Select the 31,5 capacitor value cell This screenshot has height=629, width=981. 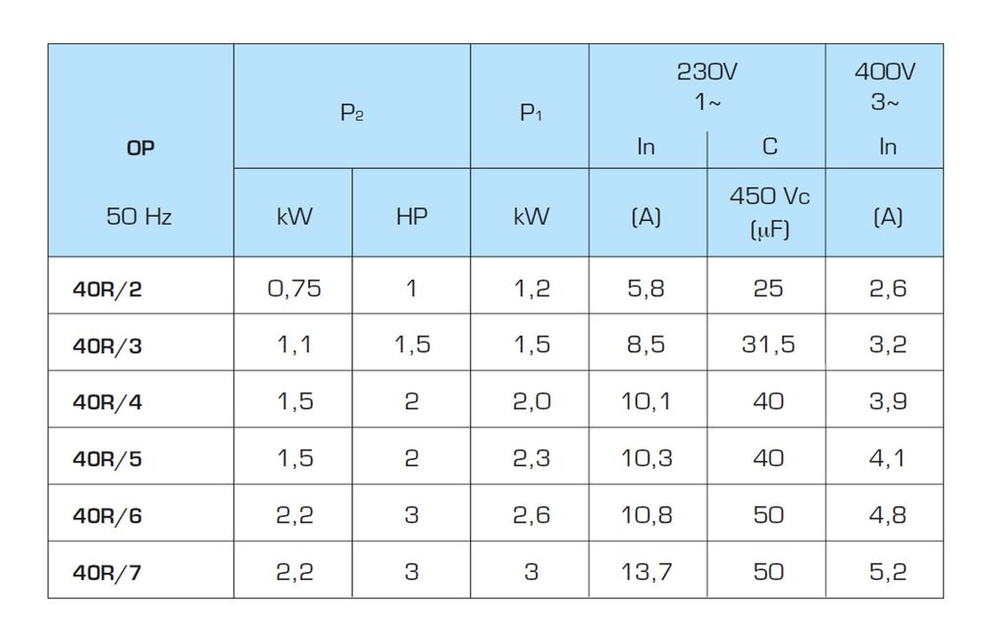point(769,344)
